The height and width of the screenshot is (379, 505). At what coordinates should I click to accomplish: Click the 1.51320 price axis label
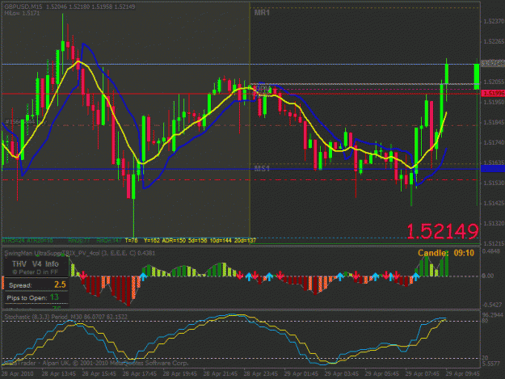click(x=494, y=223)
